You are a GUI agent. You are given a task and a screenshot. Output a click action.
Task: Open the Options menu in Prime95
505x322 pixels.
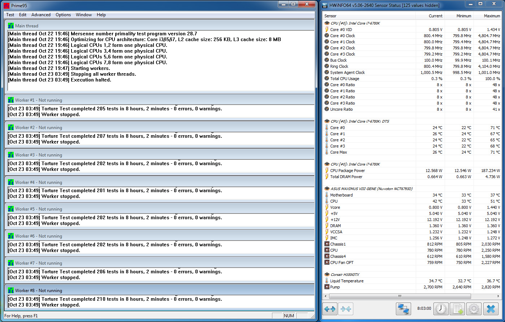(63, 15)
